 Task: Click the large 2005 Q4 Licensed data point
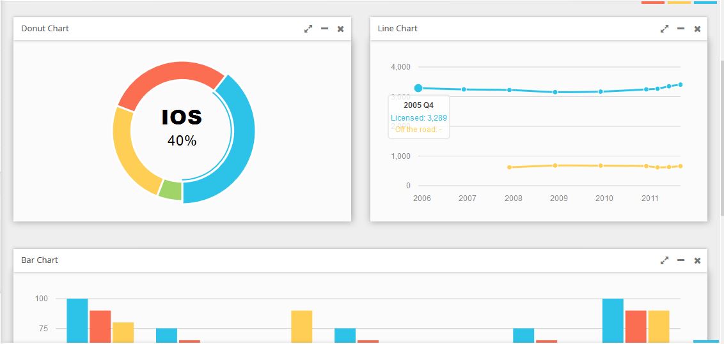coord(418,88)
